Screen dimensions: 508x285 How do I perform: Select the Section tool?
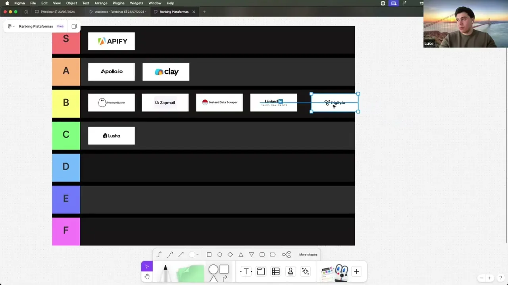261,272
